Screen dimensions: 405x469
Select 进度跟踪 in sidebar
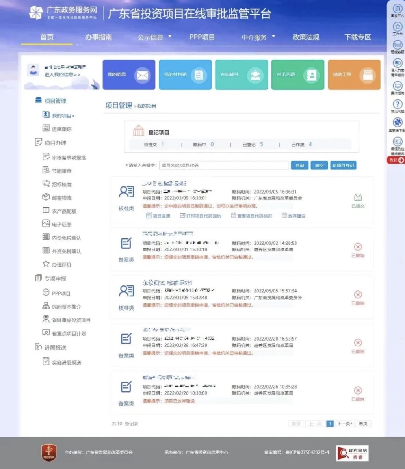pos(57,129)
